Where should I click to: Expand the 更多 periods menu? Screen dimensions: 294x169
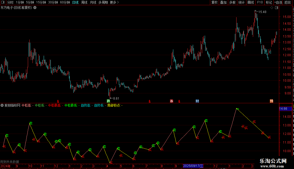114,2
